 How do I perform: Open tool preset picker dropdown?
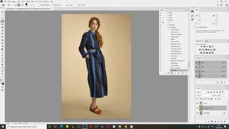[11, 5]
